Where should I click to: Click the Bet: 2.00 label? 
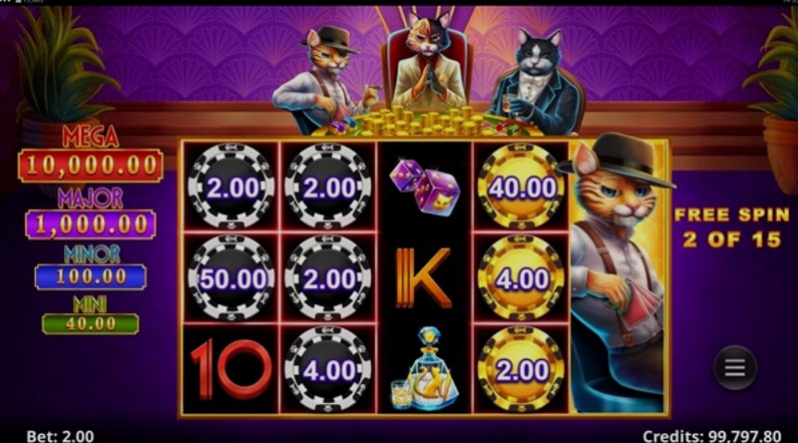(x=60, y=436)
